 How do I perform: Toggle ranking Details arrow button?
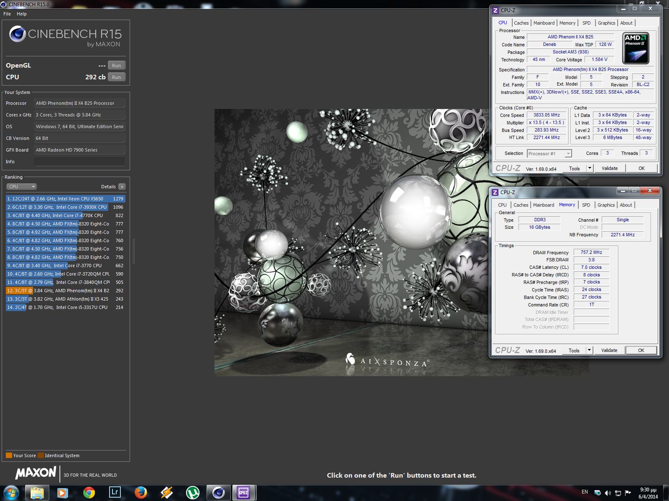122,187
